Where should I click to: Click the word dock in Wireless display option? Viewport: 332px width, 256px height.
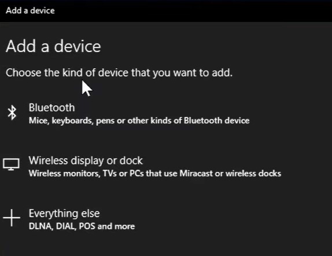click(131, 160)
